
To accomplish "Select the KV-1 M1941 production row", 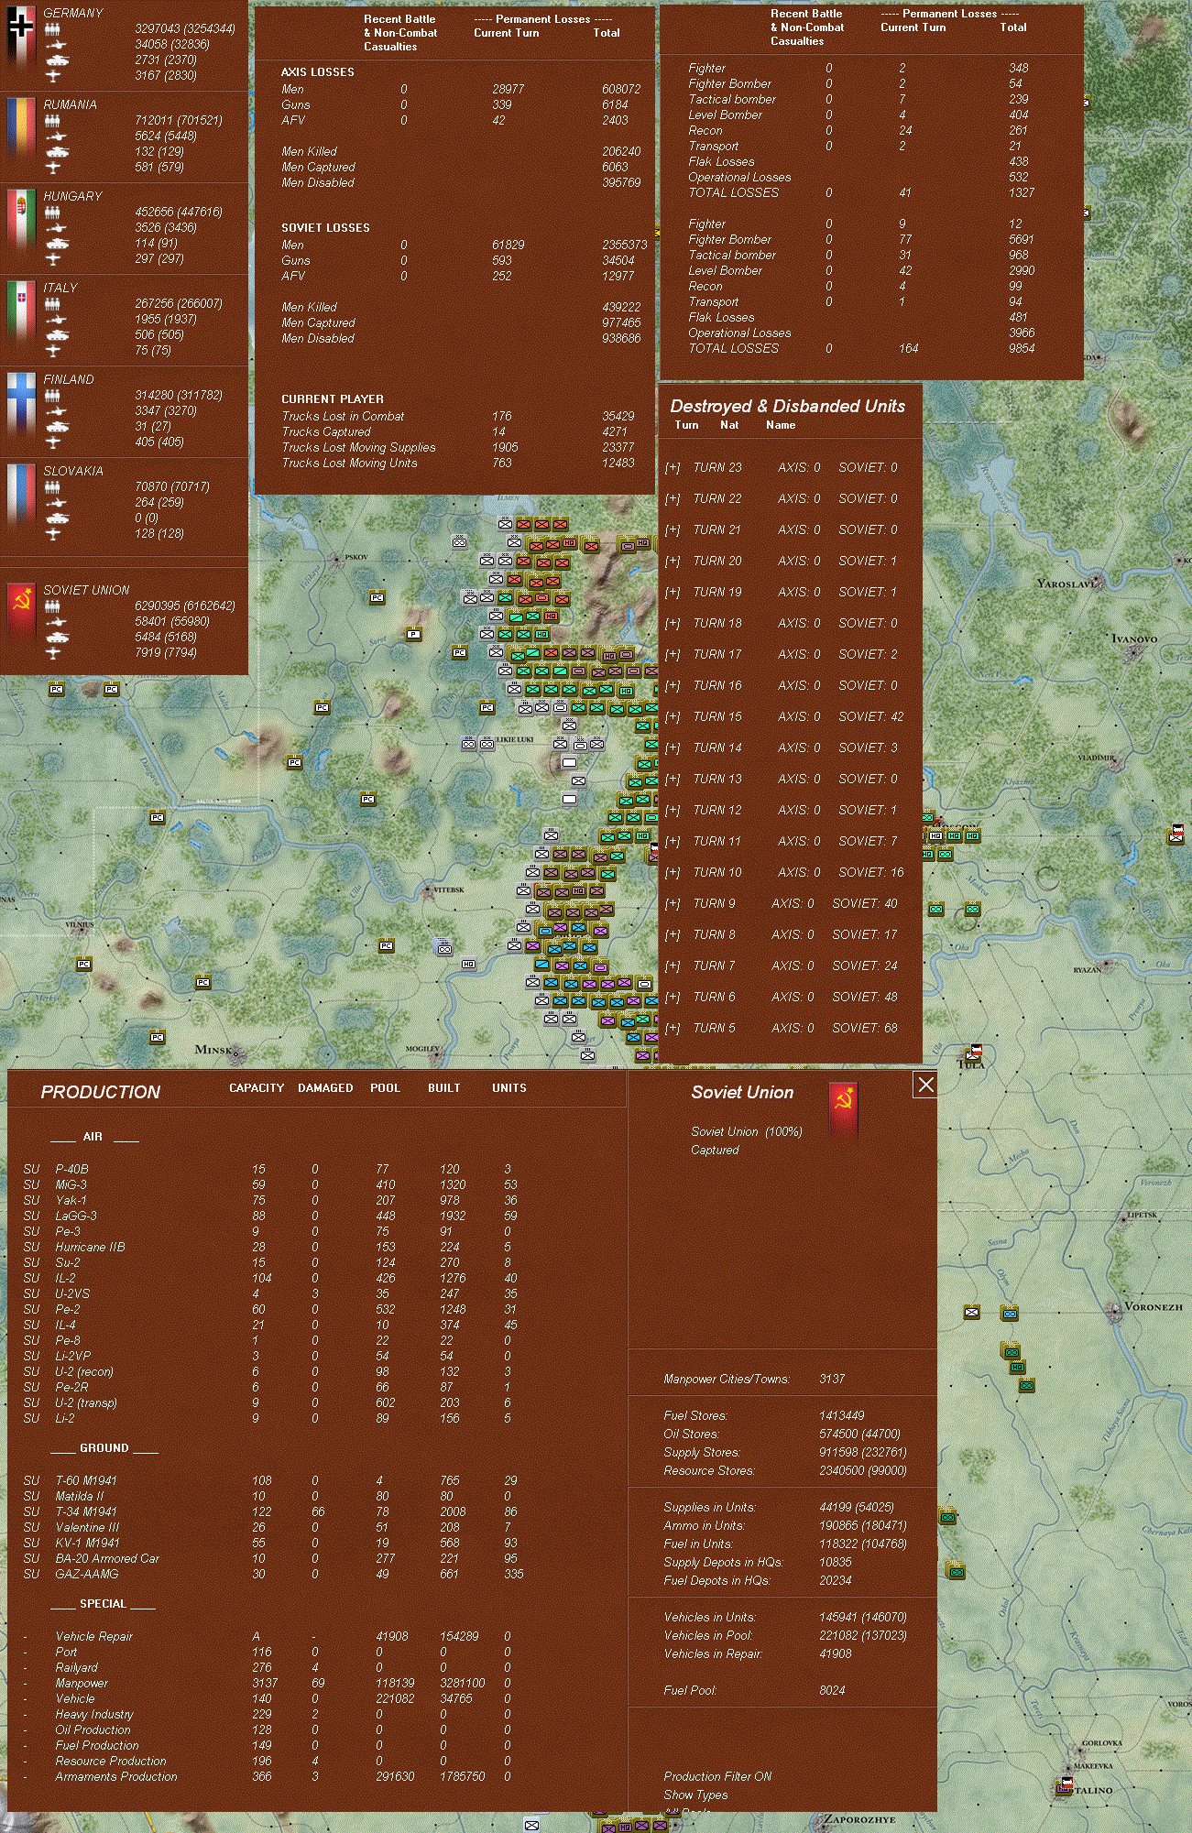I will pyautogui.click(x=272, y=1543).
